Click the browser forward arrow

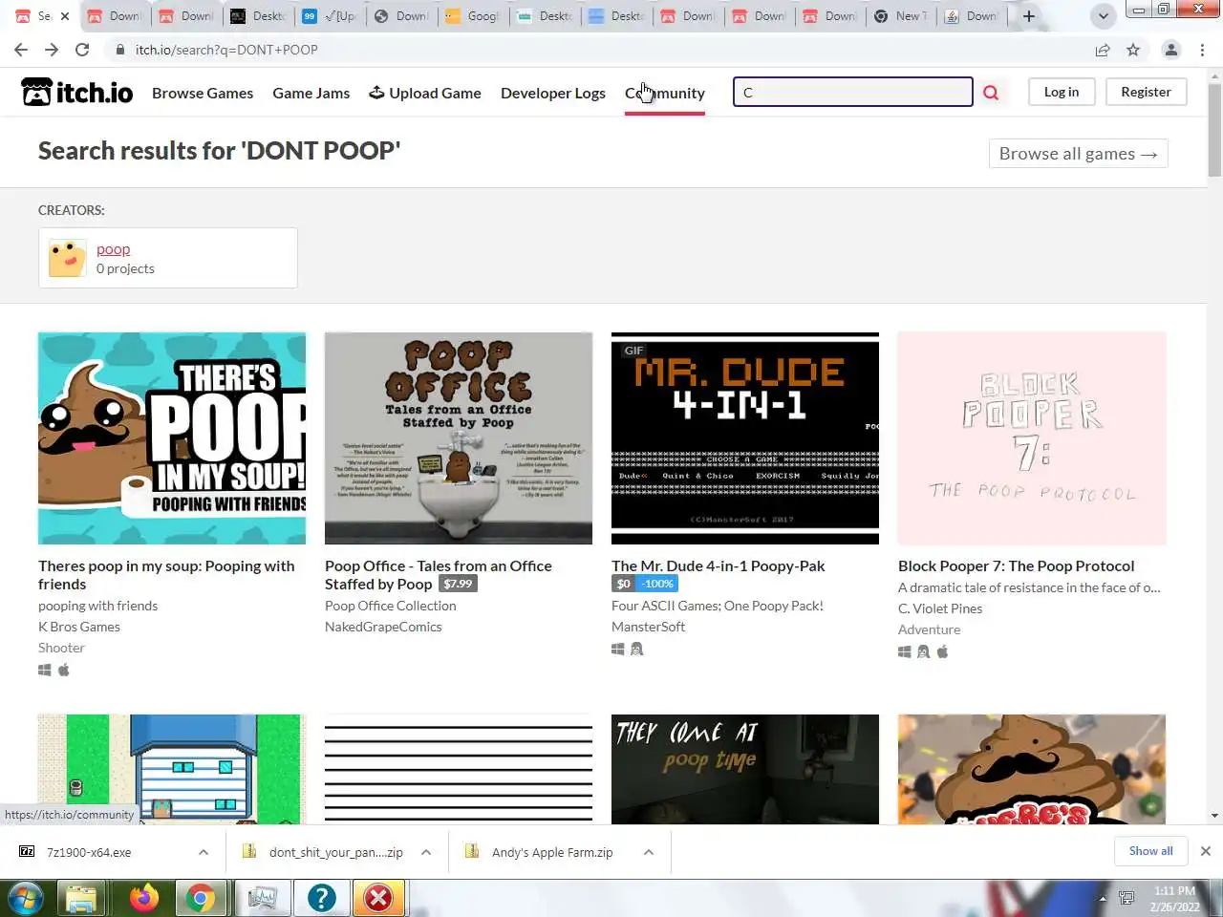(52, 50)
